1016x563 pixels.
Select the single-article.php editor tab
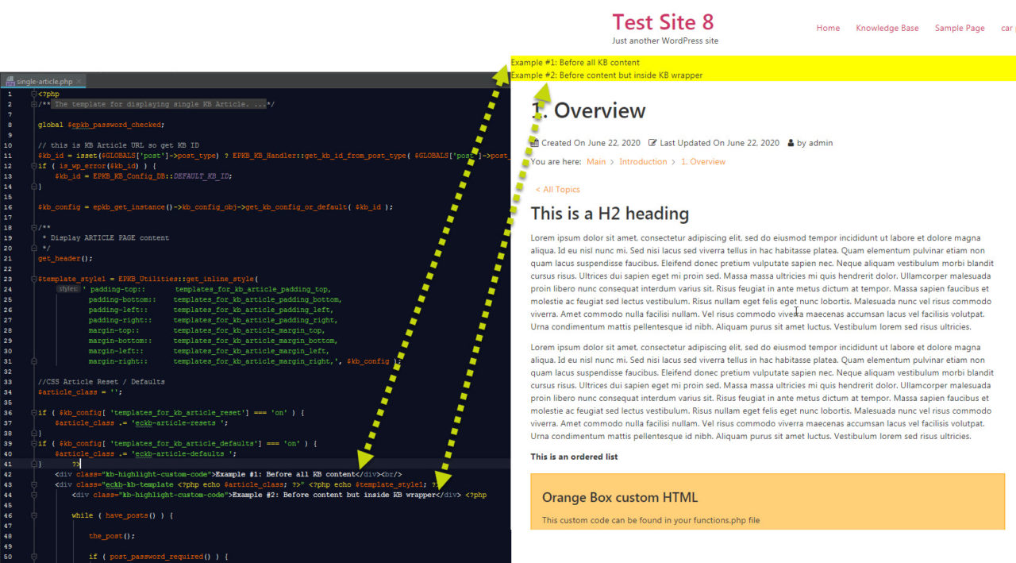click(44, 80)
